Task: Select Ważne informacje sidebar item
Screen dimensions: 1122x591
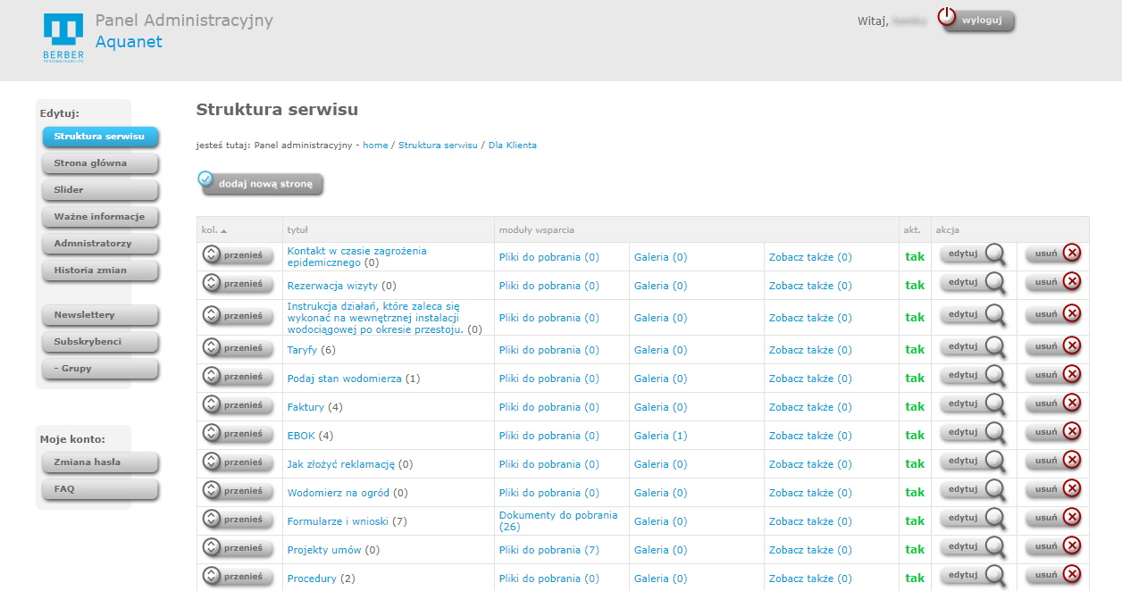Action: (x=100, y=217)
